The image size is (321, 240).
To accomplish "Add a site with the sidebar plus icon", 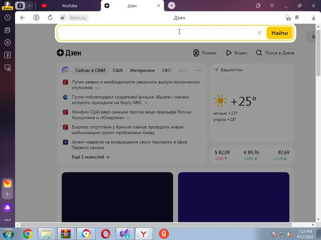I will (x=8, y=194).
